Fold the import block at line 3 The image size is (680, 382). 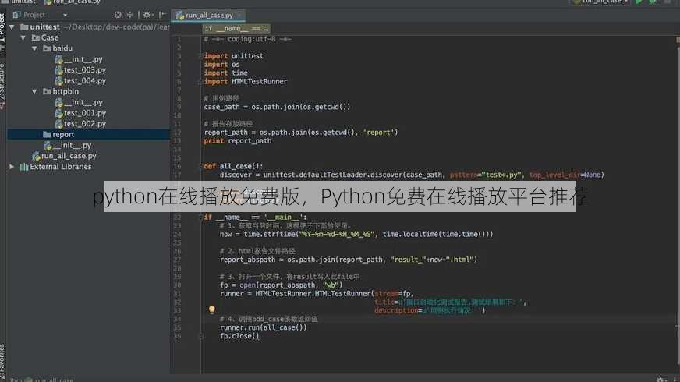point(200,56)
